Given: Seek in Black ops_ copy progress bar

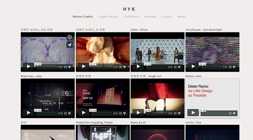Looking at the screenshot, I should [x=47, y=113].
